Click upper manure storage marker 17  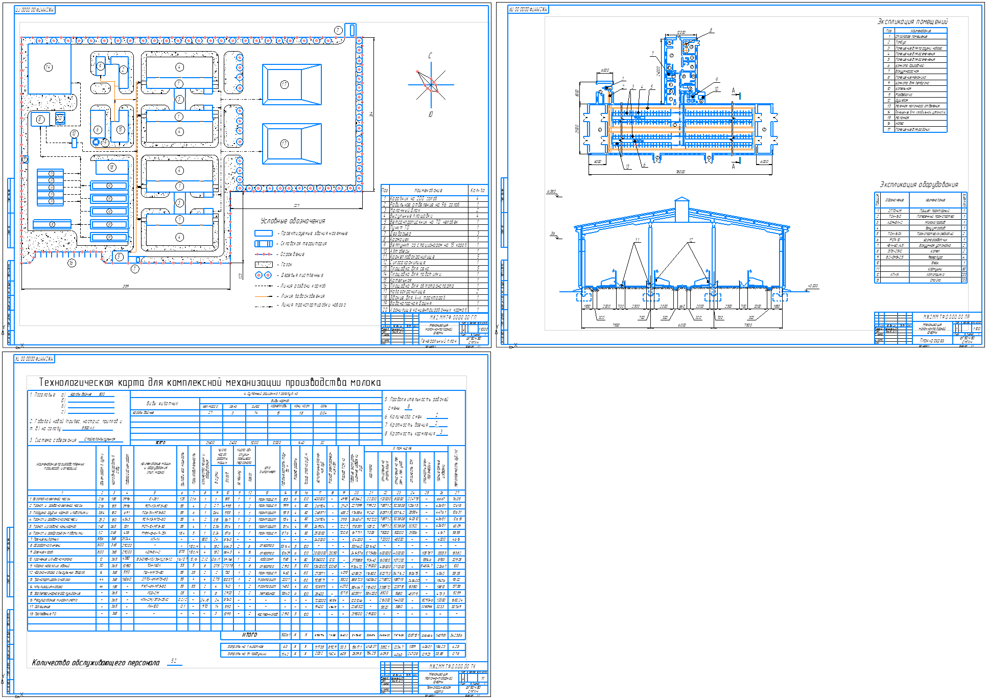coord(285,85)
